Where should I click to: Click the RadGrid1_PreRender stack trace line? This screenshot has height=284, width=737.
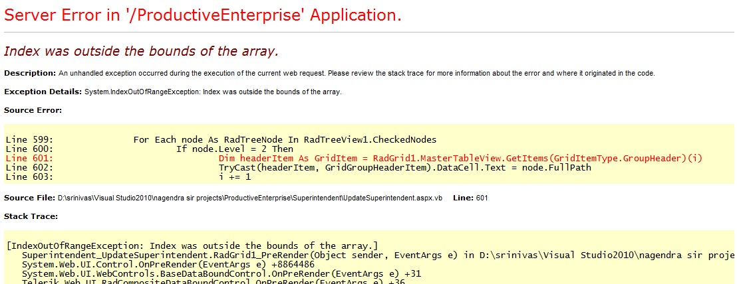[x=378, y=255]
